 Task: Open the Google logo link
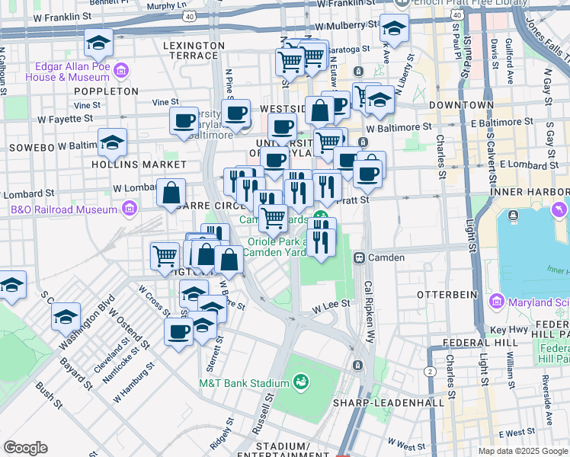click(x=26, y=448)
